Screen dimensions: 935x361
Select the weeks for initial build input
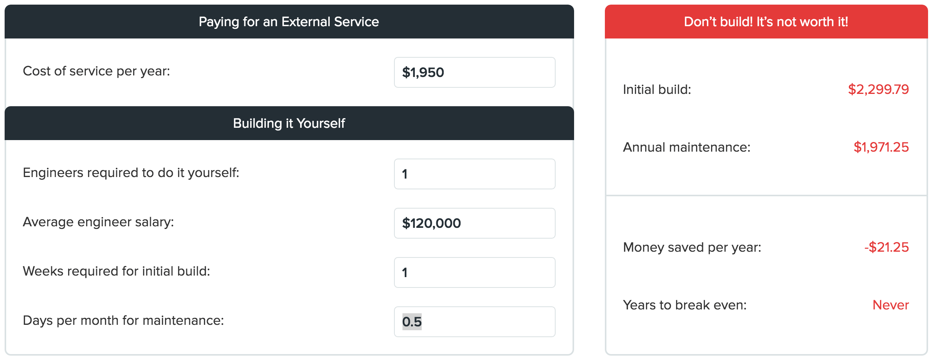tap(474, 272)
